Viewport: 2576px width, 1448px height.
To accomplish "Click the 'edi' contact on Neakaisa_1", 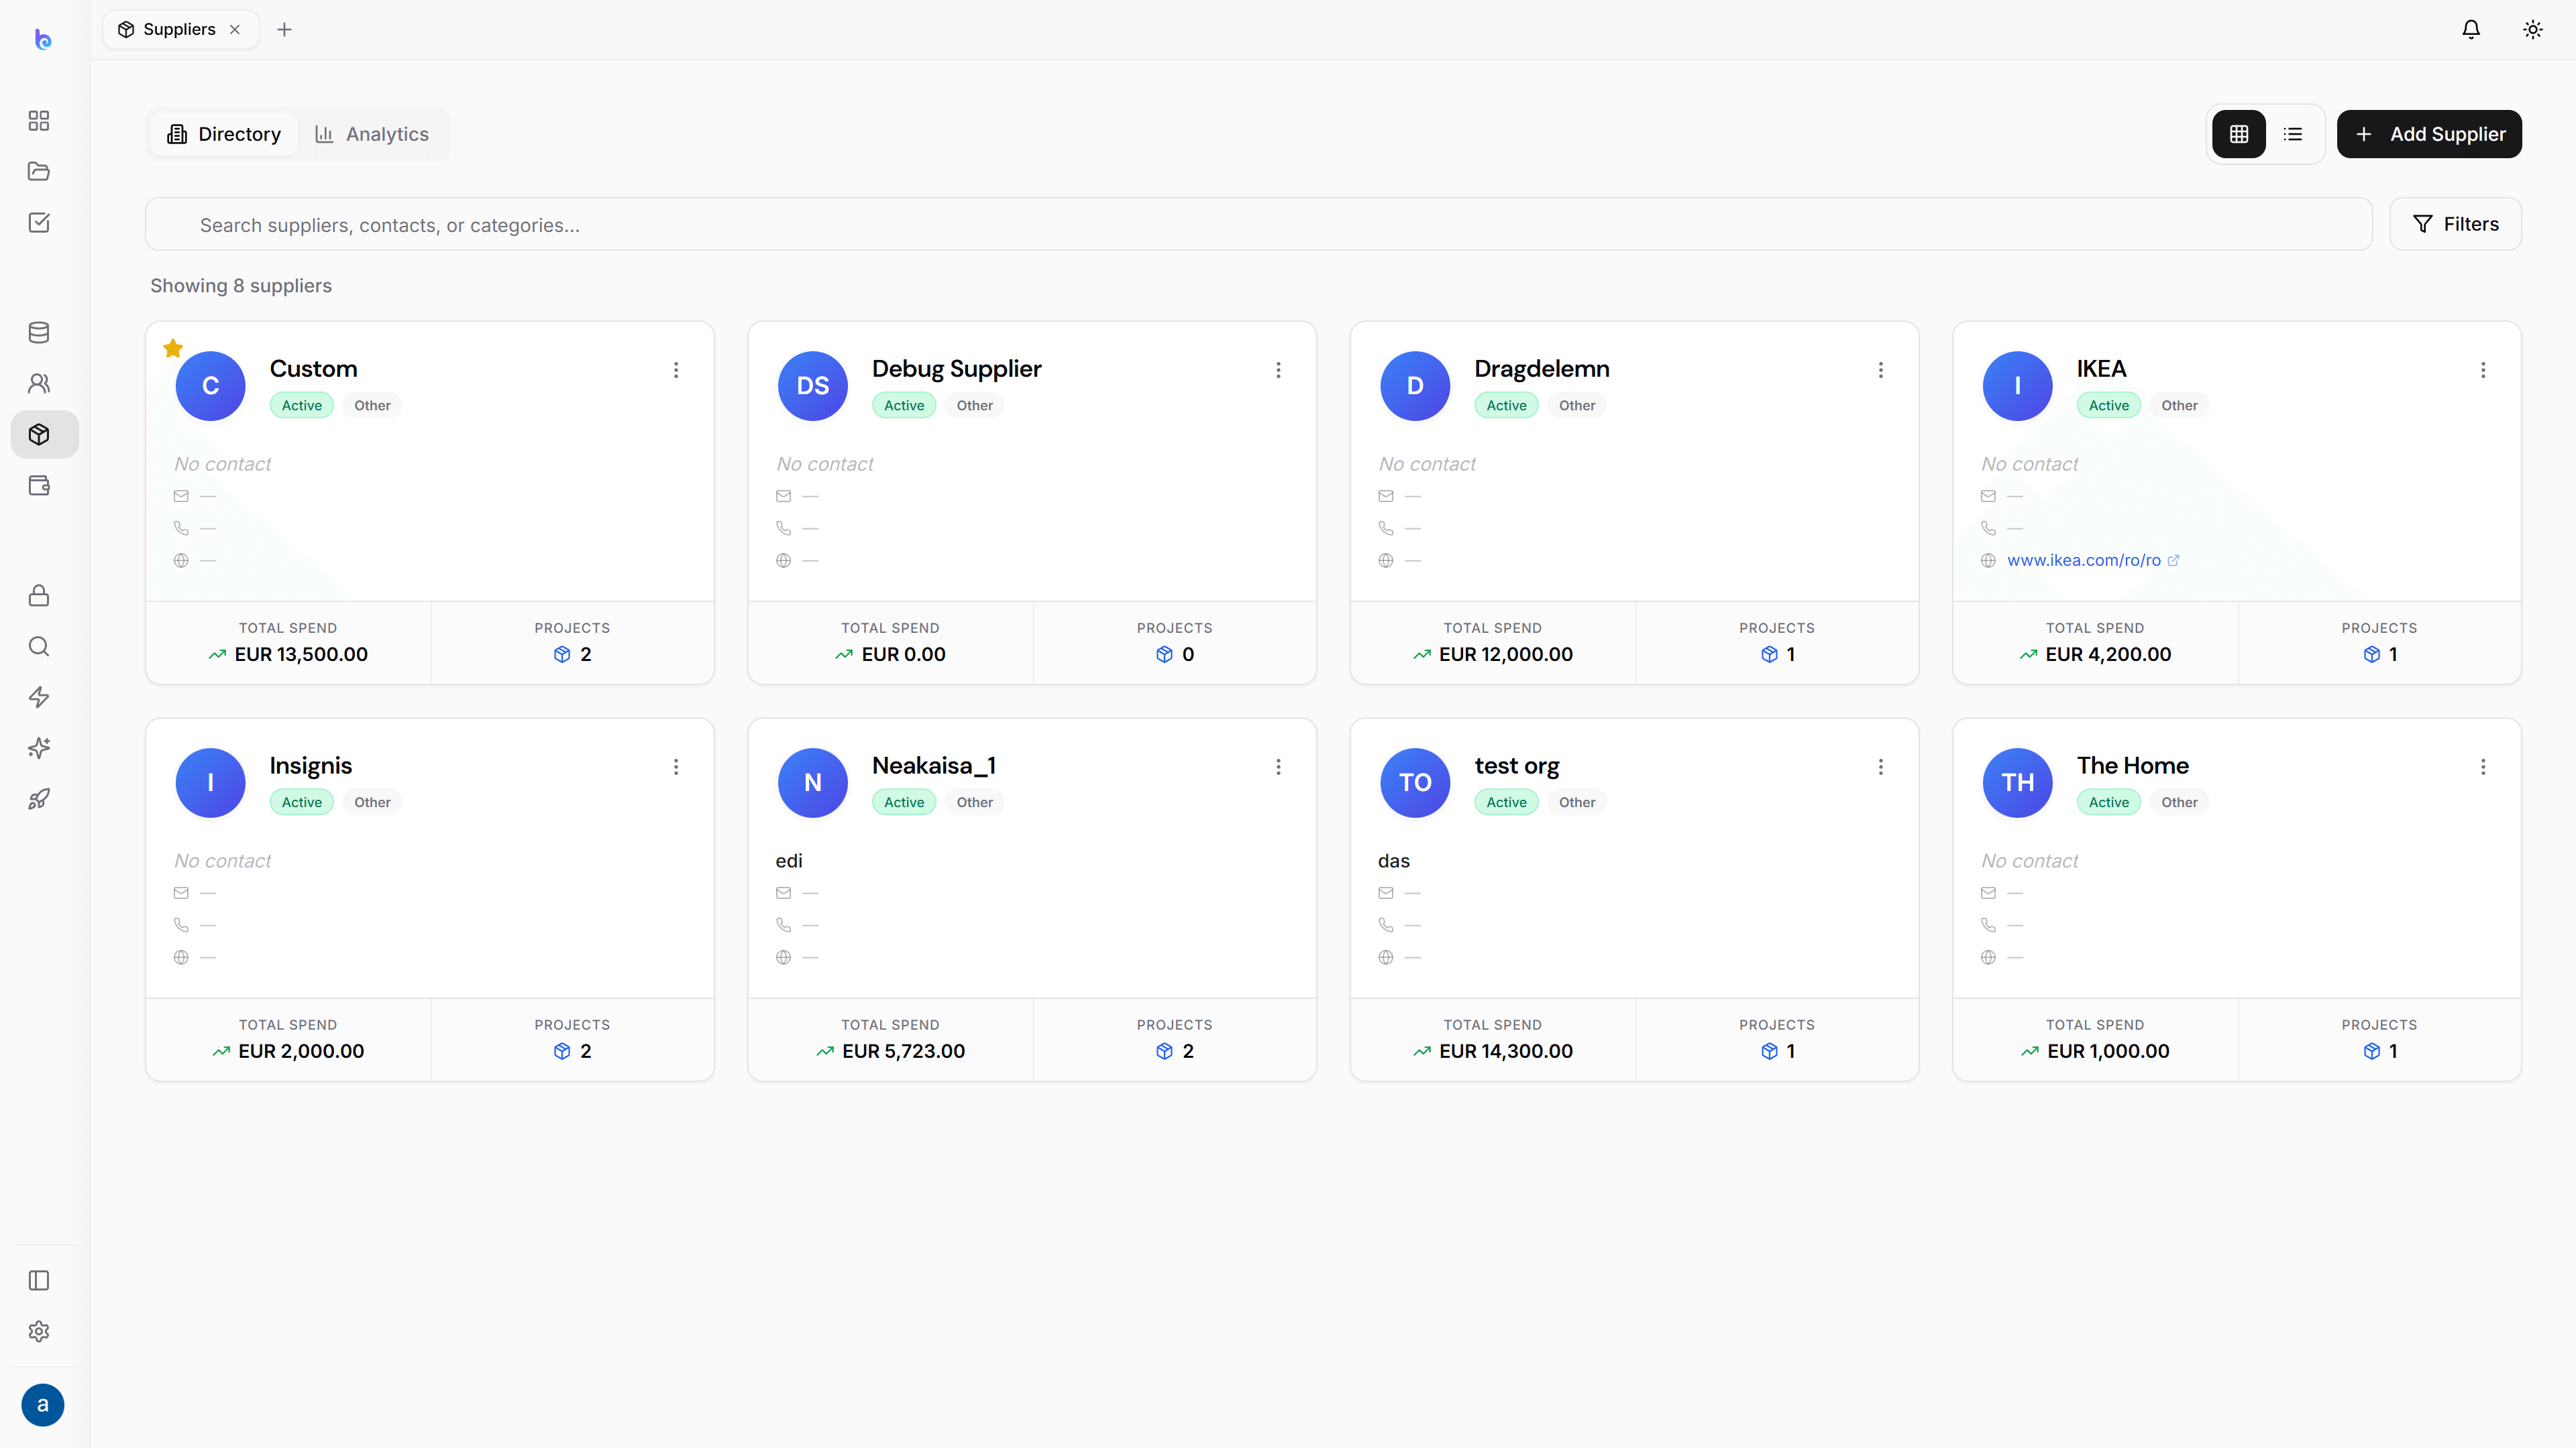I will (789, 860).
